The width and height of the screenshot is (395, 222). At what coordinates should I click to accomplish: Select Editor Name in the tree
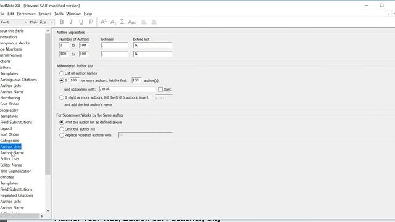(11, 165)
